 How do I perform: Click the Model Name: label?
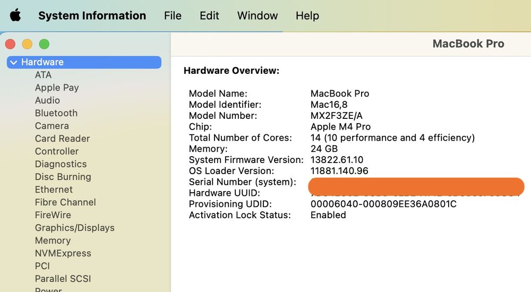(x=218, y=93)
